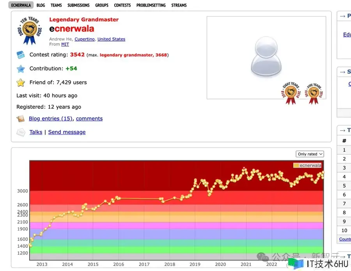Open the Cupertino city link
The width and height of the screenshot is (351, 271).
point(85,39)
